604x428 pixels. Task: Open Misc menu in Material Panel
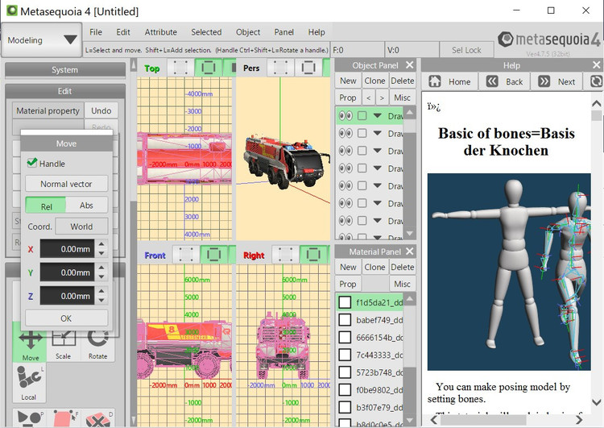pyautogui.click(x=402, y=284)
